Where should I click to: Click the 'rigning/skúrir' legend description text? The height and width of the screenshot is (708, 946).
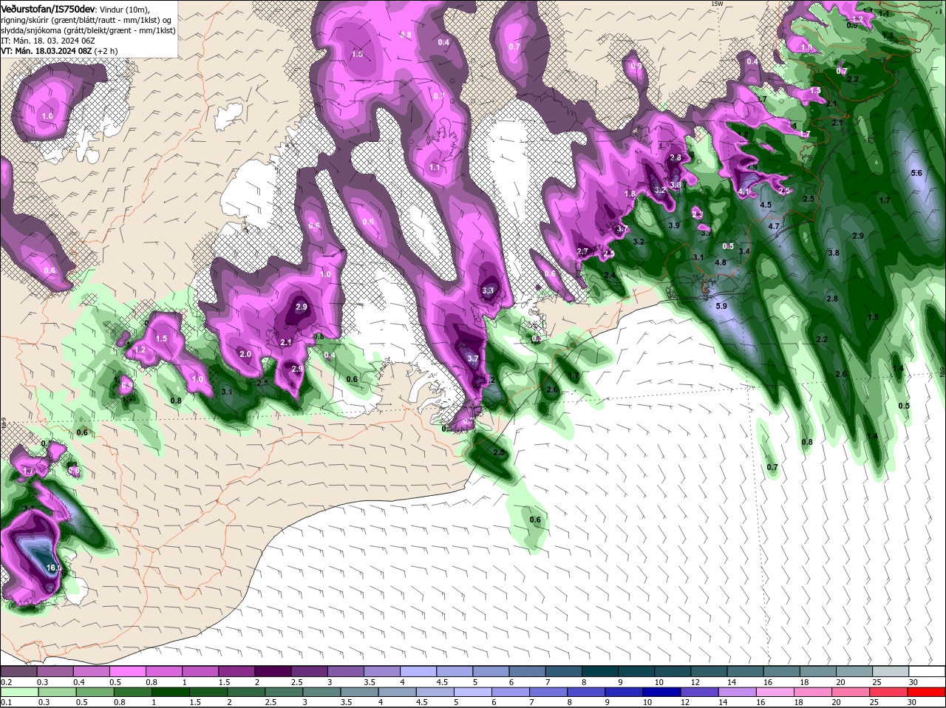(x=24, y=20)
